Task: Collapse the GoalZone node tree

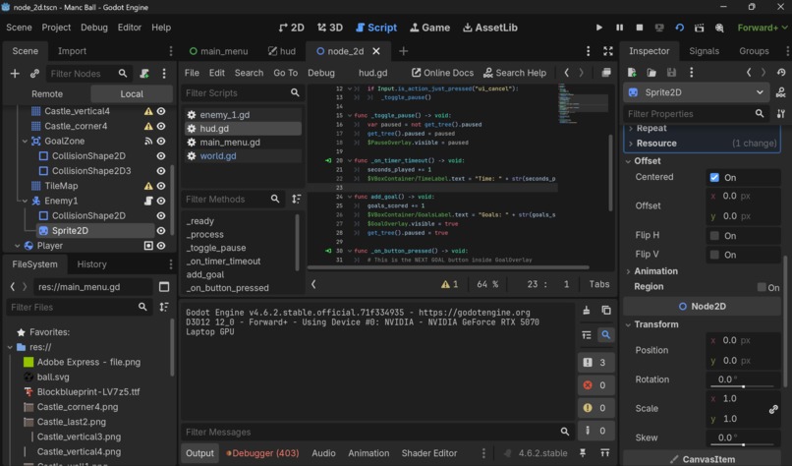Action: (25, 141)
